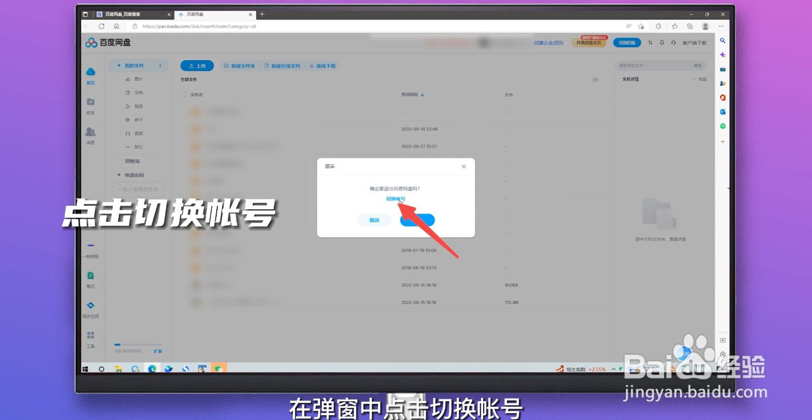The width and height of the screenshot is (812, 420).
Task: Click the 2022-09-14 23:46 file row date
Action: pyautogui.click(x=419, y=129)
